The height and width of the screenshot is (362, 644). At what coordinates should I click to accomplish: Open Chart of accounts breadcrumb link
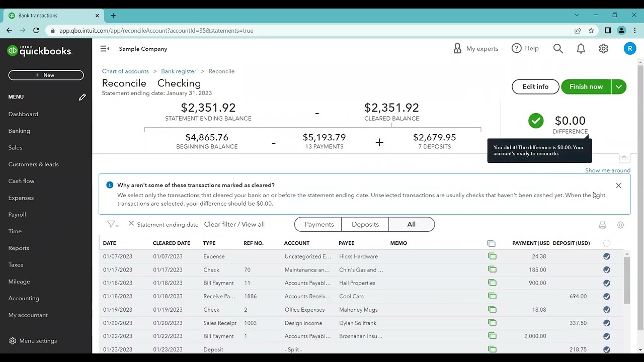(x=125, y=71)
